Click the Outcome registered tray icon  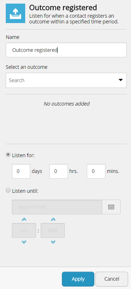point(15,13)
